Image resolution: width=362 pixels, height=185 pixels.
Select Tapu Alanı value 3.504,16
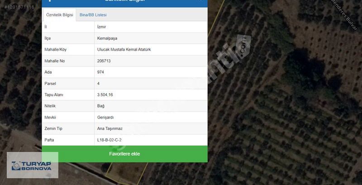105,95
